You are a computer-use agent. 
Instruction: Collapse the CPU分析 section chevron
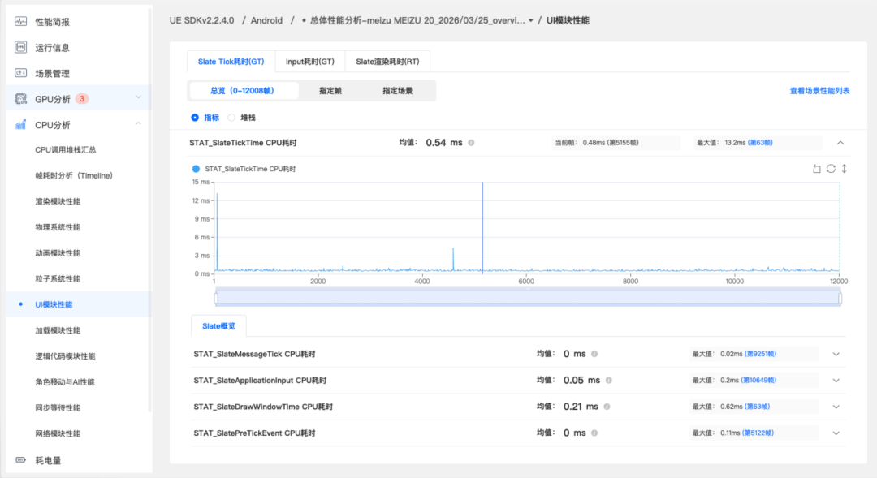pos(138,123)
